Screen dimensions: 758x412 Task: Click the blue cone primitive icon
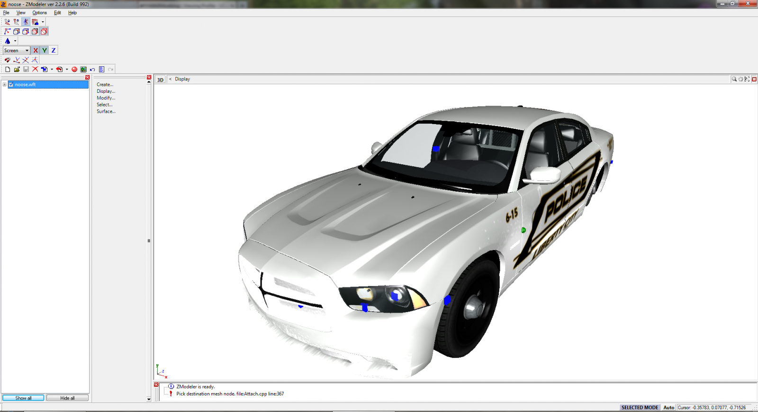pyautogui.click(x=8, y=41)
